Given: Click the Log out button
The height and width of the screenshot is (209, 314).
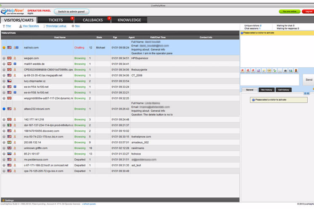Looking at the screenshot, I should point(309,12).
